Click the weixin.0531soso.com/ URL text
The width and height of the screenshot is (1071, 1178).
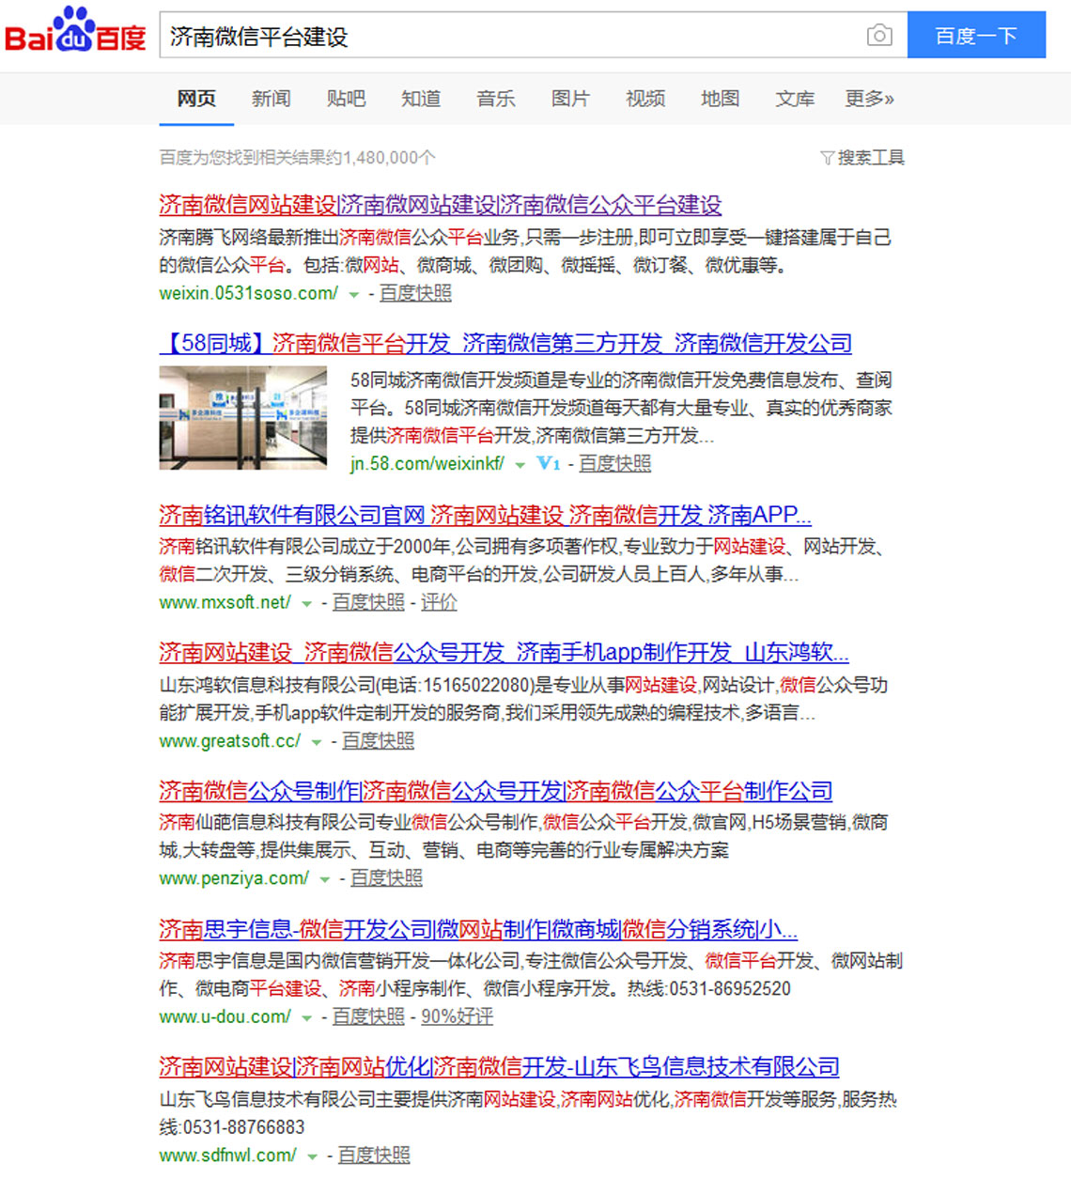click(x=248, y=293)
